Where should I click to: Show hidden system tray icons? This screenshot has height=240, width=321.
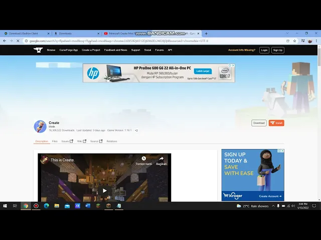point(273,206)
